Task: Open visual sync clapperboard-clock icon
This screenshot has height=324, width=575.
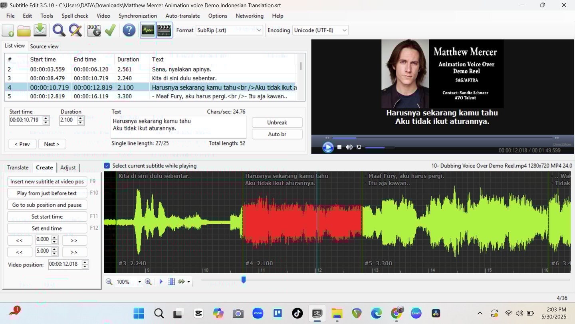Action: [94, 30]
